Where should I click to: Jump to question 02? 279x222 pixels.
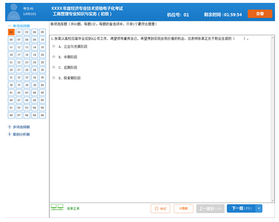[x=19, y=32]
